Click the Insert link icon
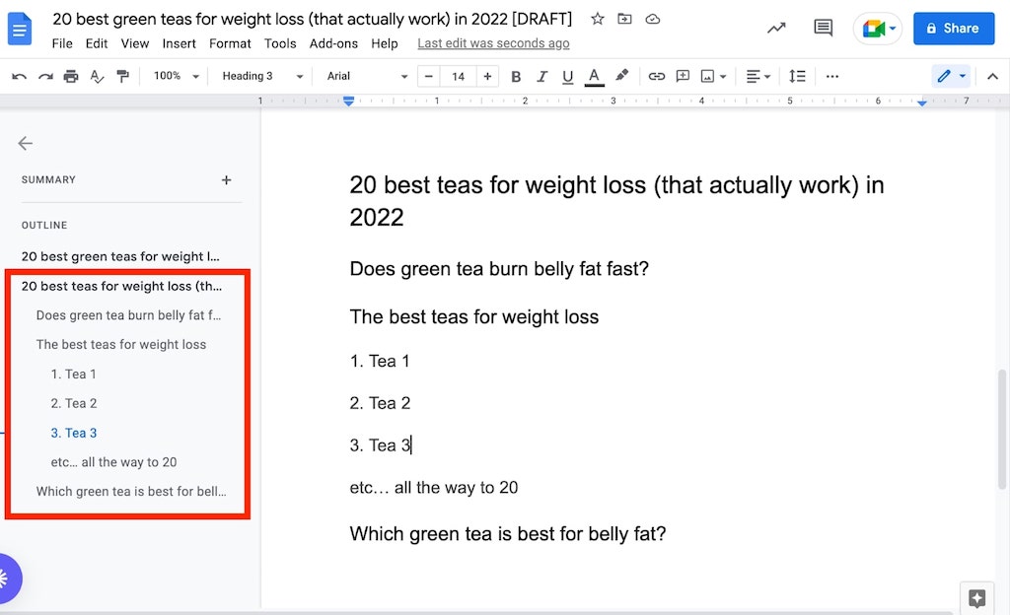Image resolution: width=1010 pixels, height=615 pixels. [x=656, y=76]
